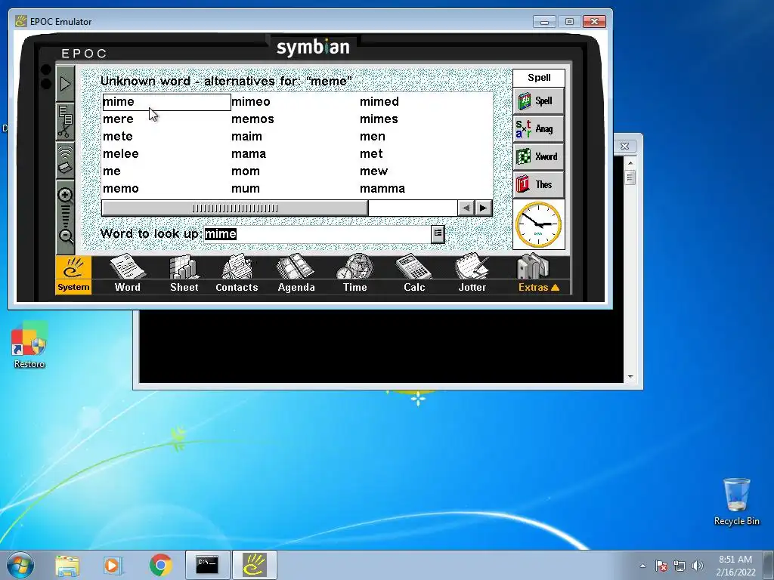774x580 pixels.
Task: Click the left scroll arrow of the word list
Action: (466, 208)
